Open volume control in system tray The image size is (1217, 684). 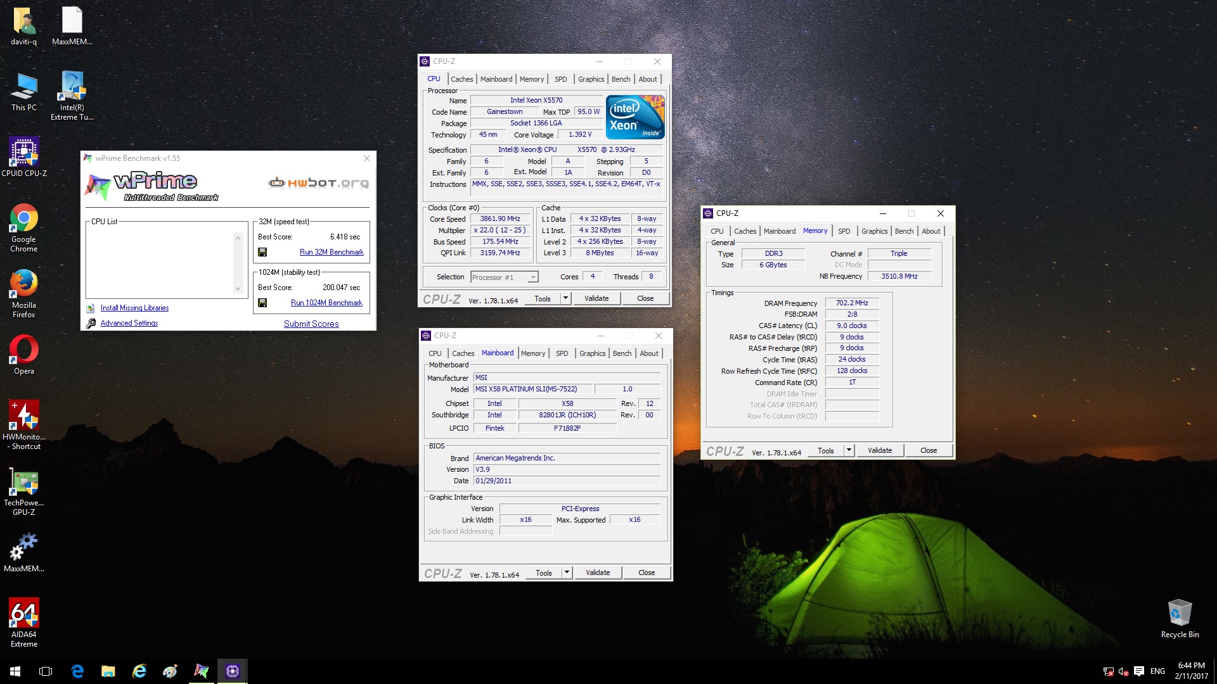pyautogui.click(x=1123, y=671)
